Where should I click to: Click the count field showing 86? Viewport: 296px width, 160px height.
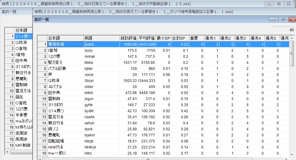point(283,30)
